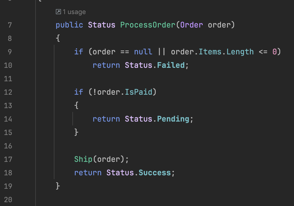Viewport: 294px width, 206px height.
Task: Click the Length property on line 9
Action: 240,52
